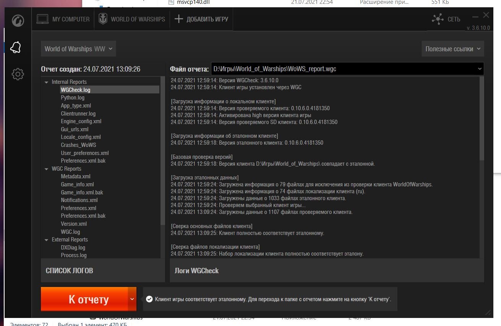
Task: Click the resize grip at window corner
Action: tap(487, 313)
